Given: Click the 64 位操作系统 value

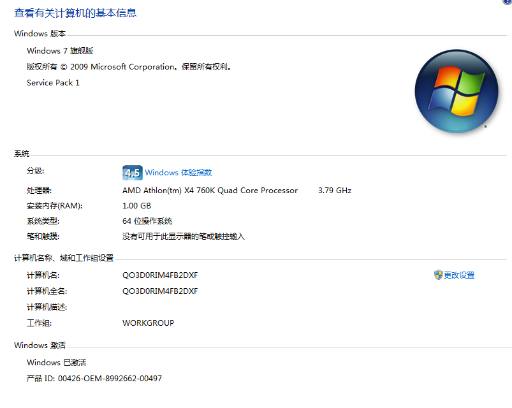Looking at the screenshot, I should 147,221.
